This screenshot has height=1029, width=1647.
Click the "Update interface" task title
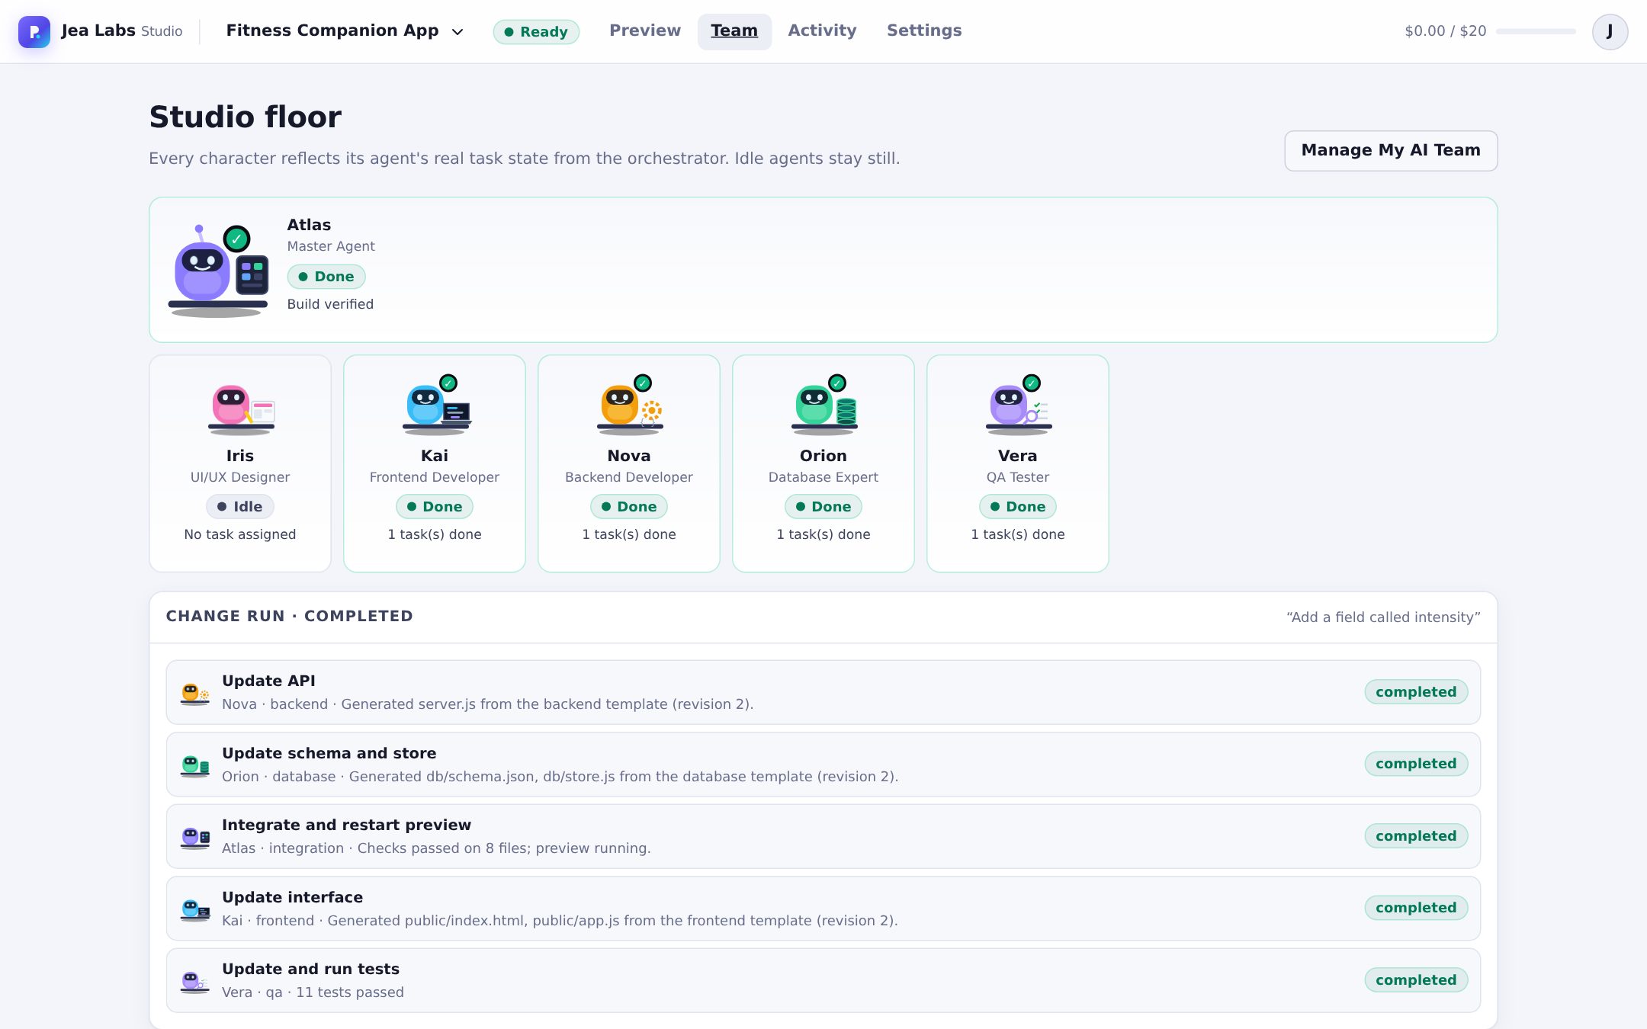[x=292, y=897]
